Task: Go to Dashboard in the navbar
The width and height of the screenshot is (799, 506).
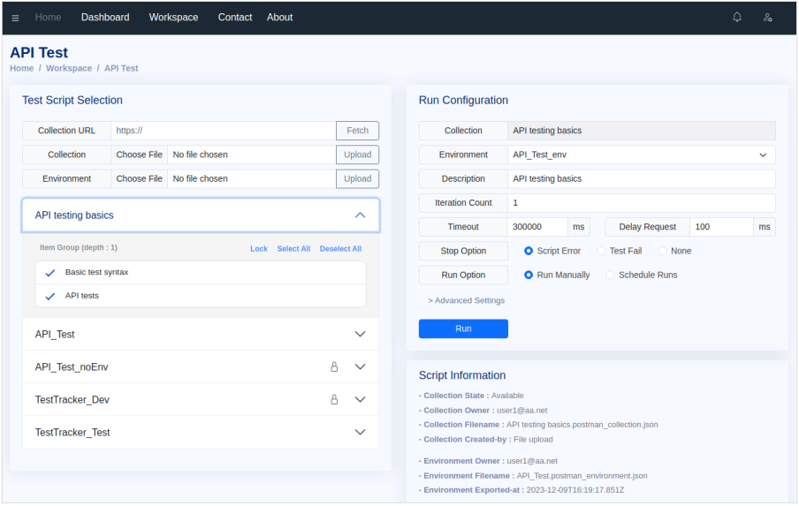Action: pyautogui.click(x=105, y=18)
